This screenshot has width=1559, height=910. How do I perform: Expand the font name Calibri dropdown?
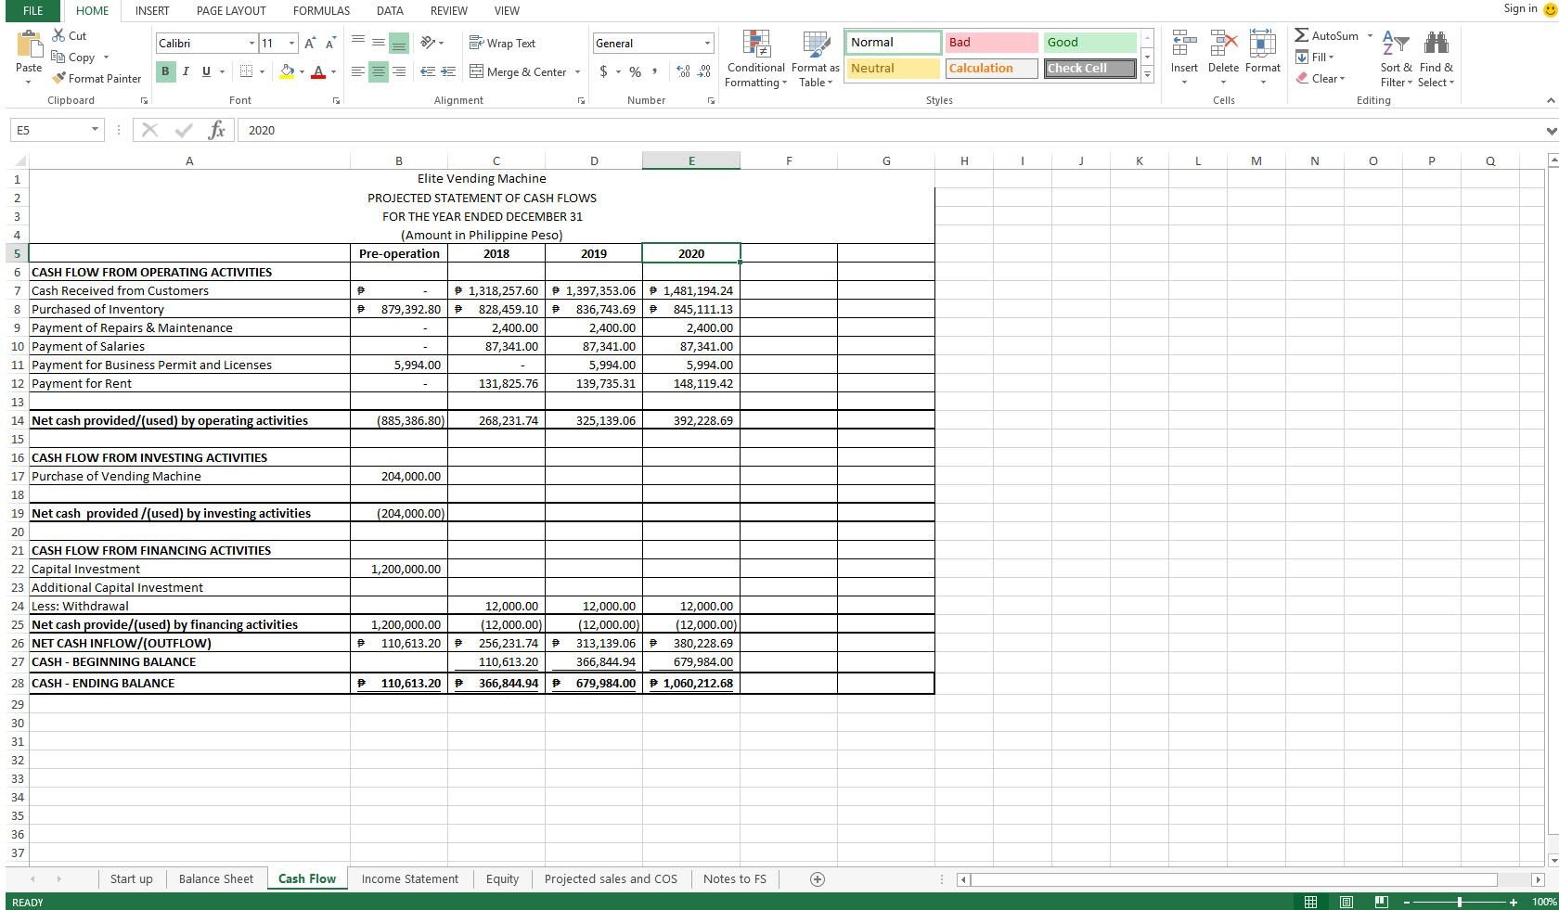coord(251,43)
